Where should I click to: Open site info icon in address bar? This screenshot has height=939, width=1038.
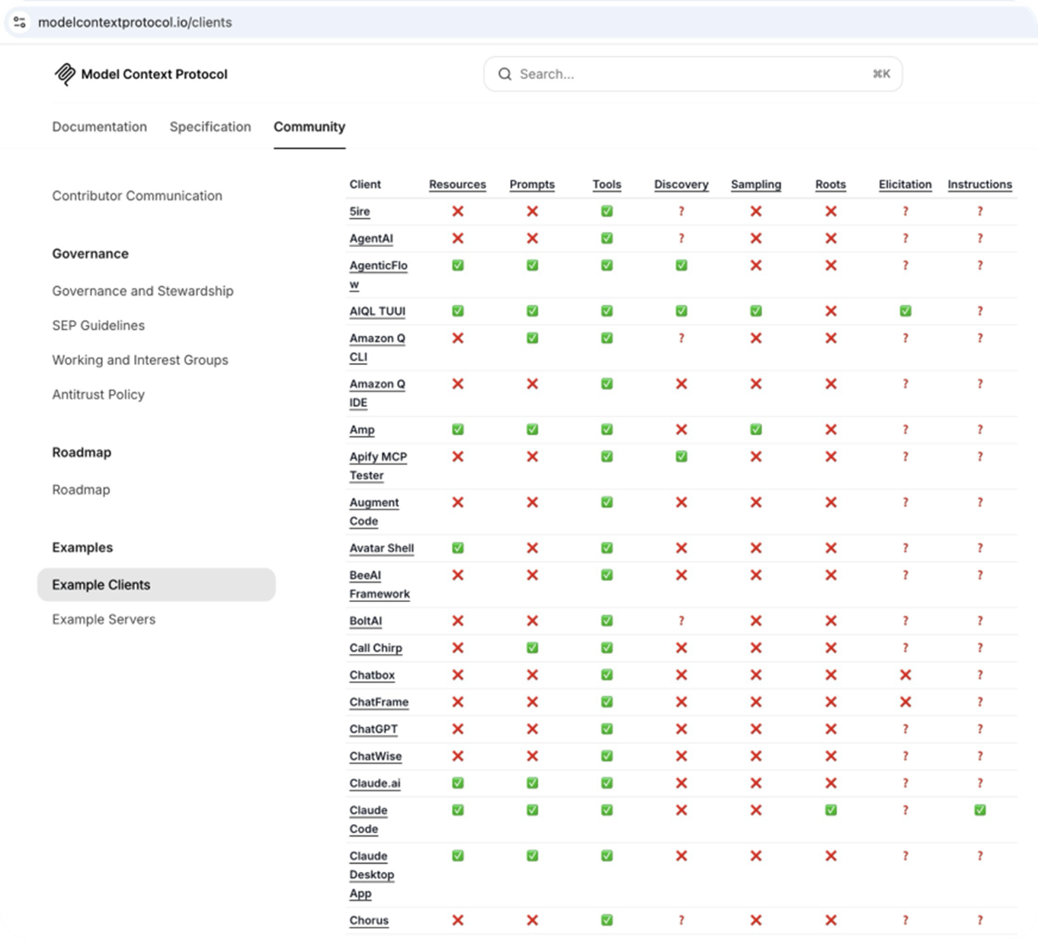(x=19, y=22)
